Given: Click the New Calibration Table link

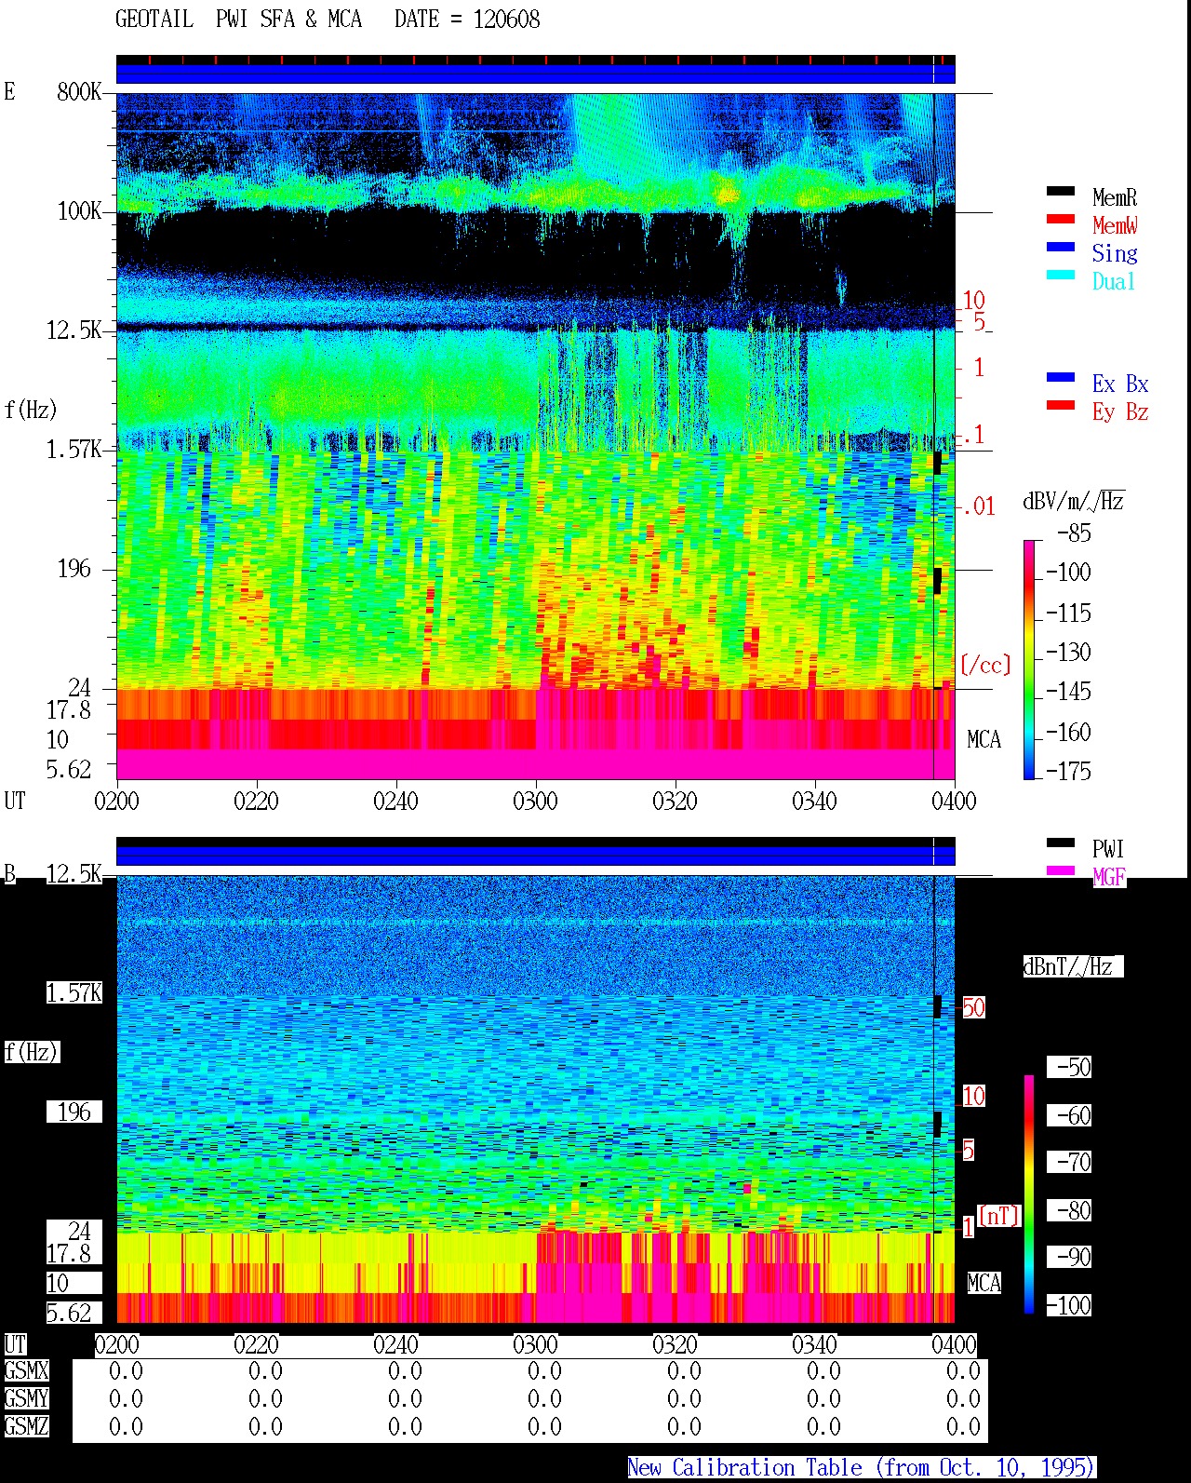Looking at the screenshot, I should coord(861,1468).
